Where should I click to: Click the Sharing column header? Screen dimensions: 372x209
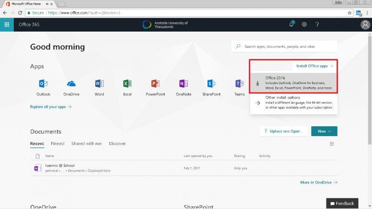click(239, 156)
